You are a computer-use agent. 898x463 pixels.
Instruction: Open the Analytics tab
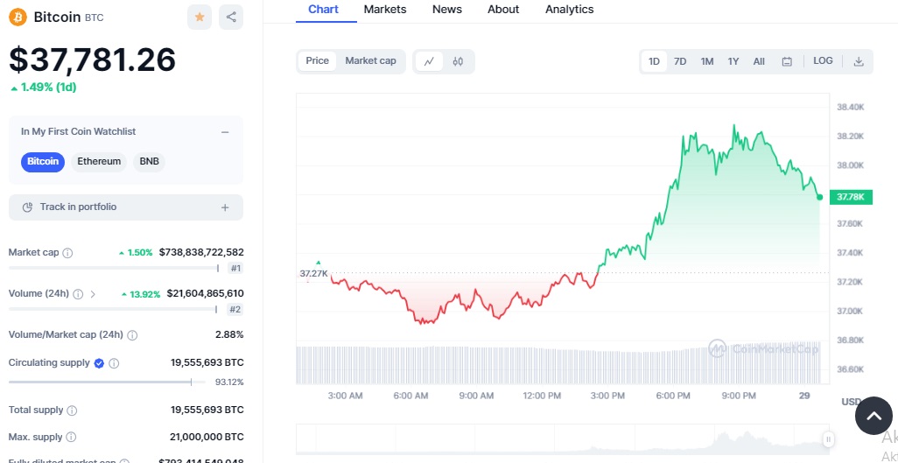[569, 9]
